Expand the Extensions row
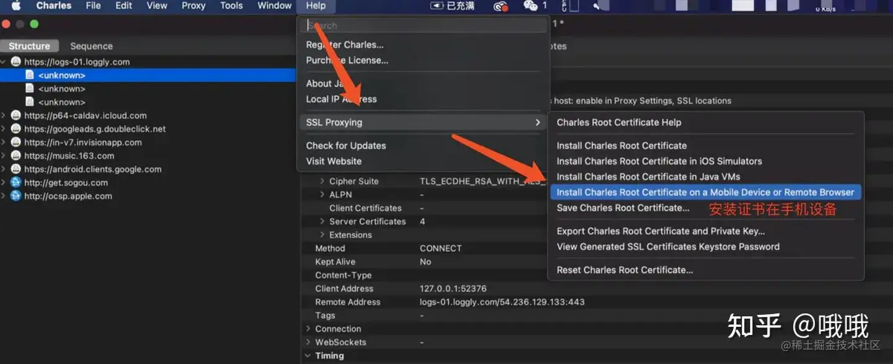 tap(322, 235)
